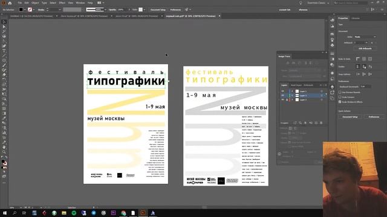Select the Hand tool

click(4, 147)
